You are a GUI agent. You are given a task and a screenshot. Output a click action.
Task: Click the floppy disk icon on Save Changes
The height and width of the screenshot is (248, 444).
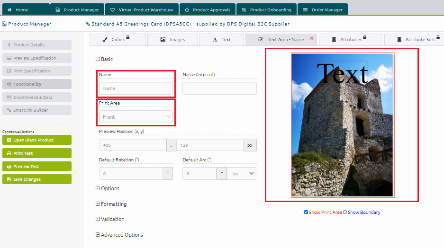9,179
